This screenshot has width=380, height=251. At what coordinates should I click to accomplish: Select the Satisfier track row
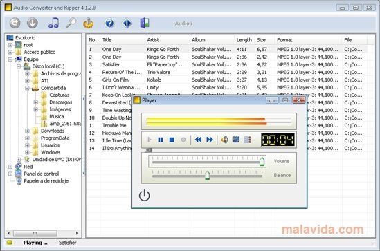(x=226, y=64)
